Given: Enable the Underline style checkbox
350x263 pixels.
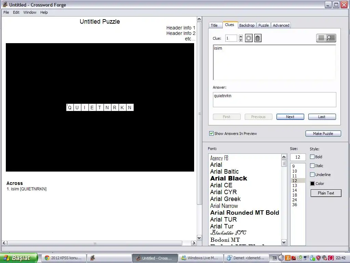Looking at the screenshot, I should tap(312, 175).
